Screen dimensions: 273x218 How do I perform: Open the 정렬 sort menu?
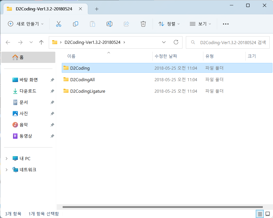[x=169, y=24]
